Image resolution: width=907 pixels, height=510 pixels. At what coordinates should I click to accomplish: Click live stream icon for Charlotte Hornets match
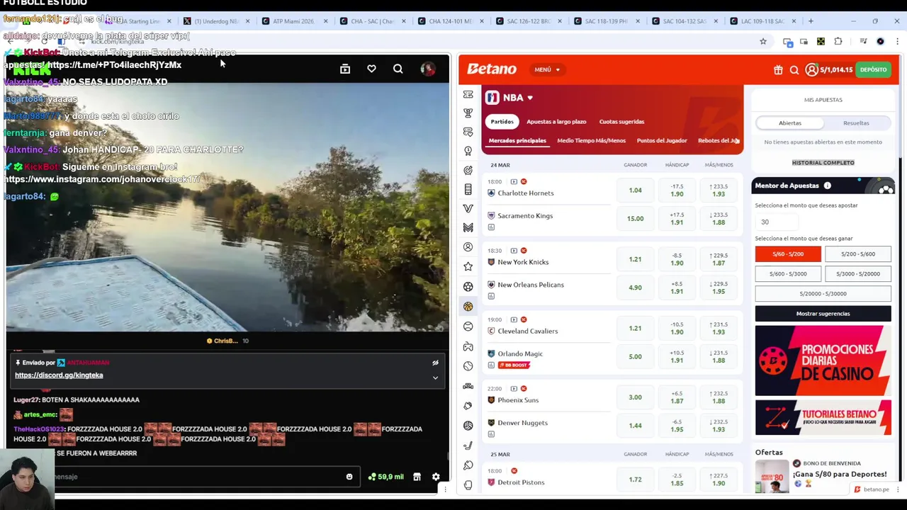pos(514,181)
